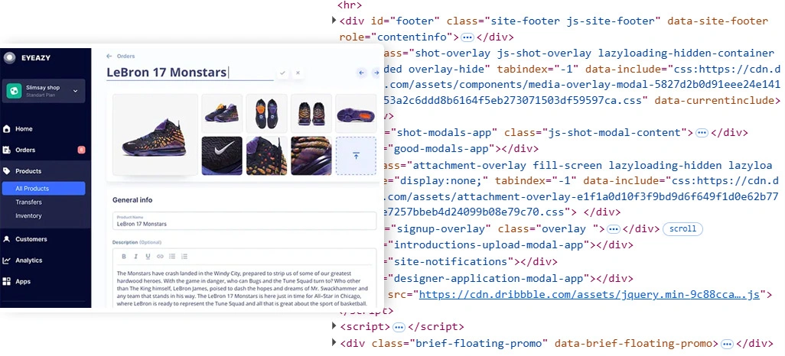This screenshot has width=785, height=356.
Task: Open the Slimsay shop dropdown chevron
Action: click(76, 91)
